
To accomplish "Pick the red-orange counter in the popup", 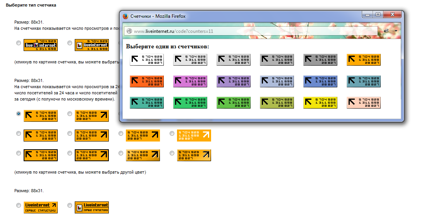I will (147, 82).
